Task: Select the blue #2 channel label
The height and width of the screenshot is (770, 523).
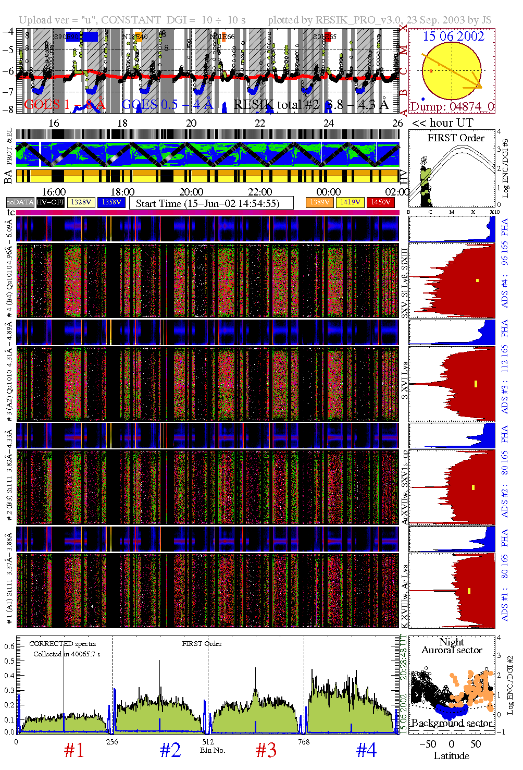Action: pyautogui.click(x=170, y=750)
